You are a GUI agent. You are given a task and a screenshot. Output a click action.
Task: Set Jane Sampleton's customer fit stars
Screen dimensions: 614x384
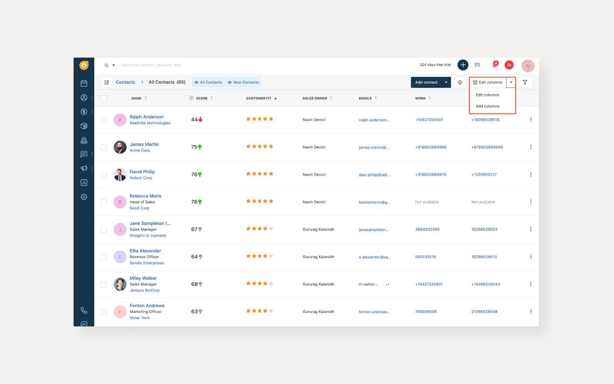tap(260, 229)
